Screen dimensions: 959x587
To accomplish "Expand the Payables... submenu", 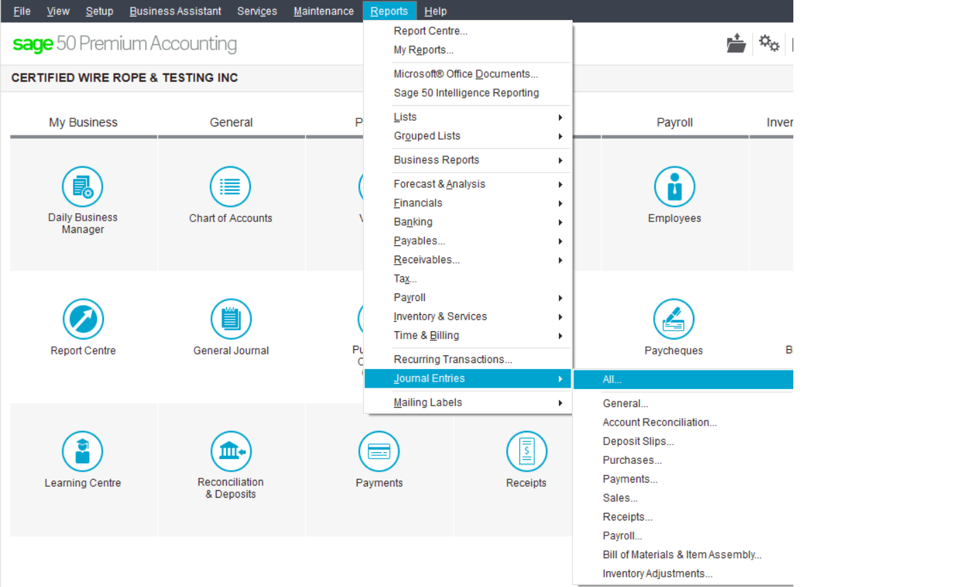I will 467,241.
